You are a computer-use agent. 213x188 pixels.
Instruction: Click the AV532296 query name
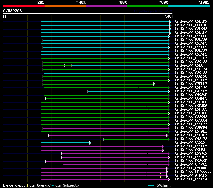click(12, 11)
